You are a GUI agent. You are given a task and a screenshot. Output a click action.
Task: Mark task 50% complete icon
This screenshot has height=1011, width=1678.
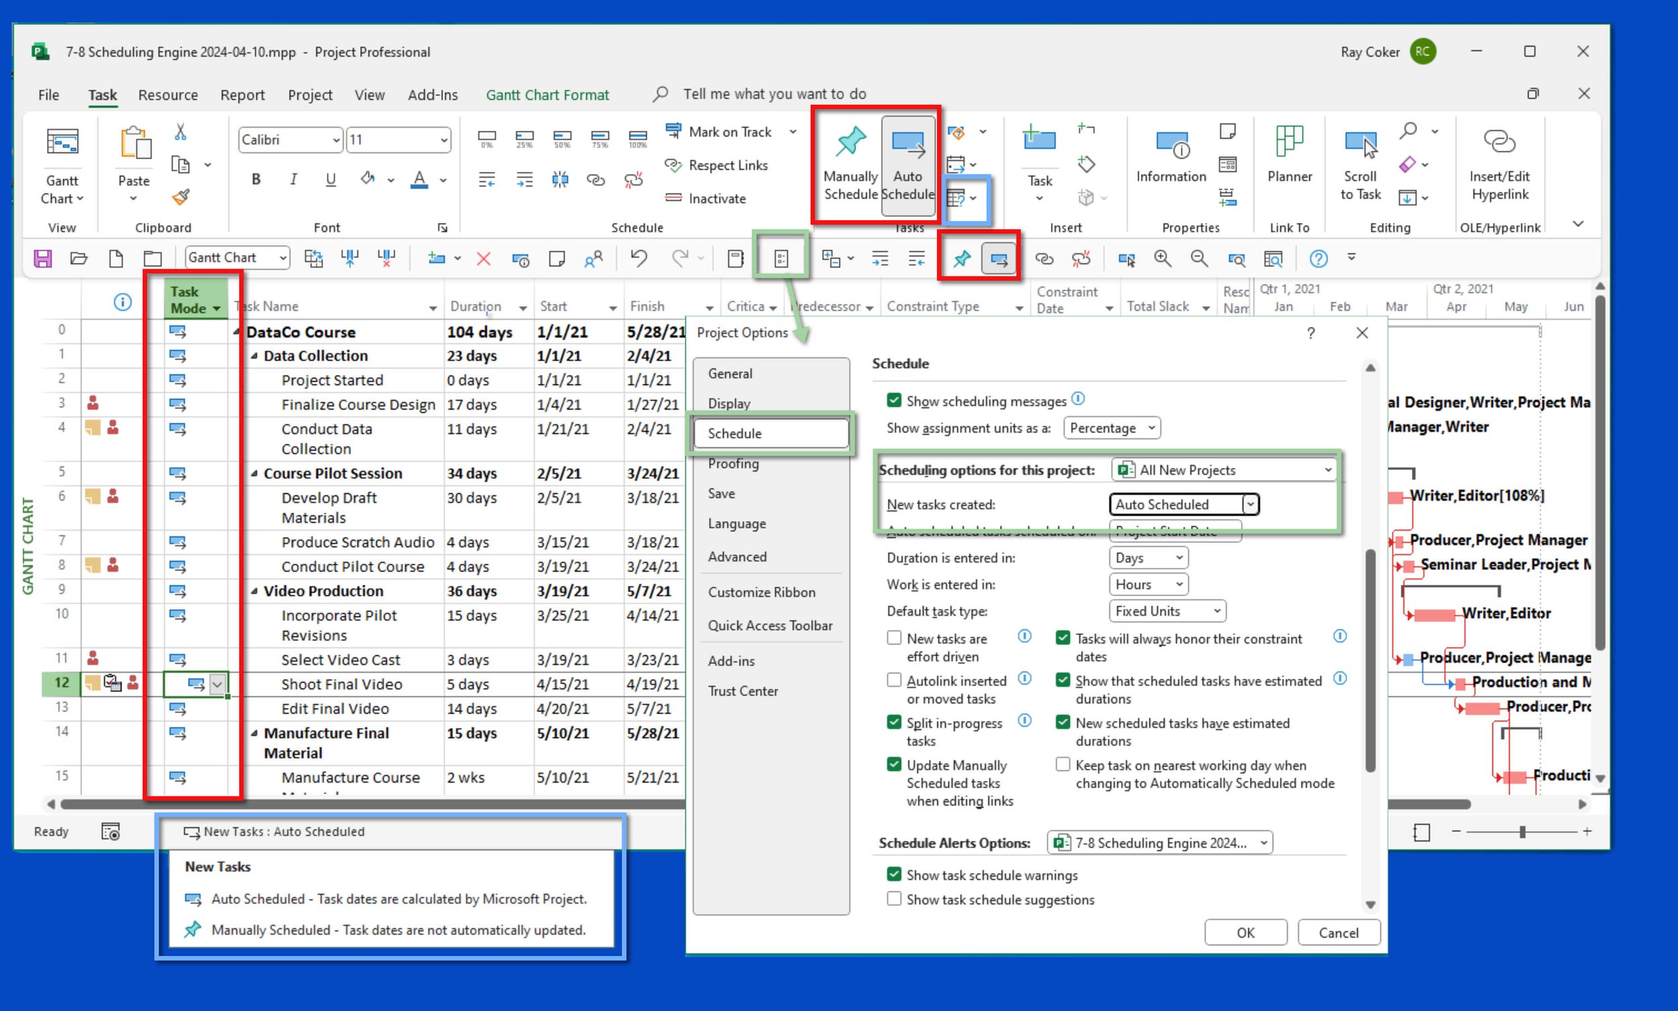(x=562, y=139)
